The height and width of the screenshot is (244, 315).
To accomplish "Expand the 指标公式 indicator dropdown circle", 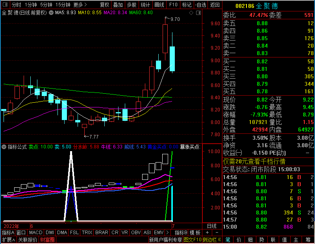I will click(x=4, y=147).
